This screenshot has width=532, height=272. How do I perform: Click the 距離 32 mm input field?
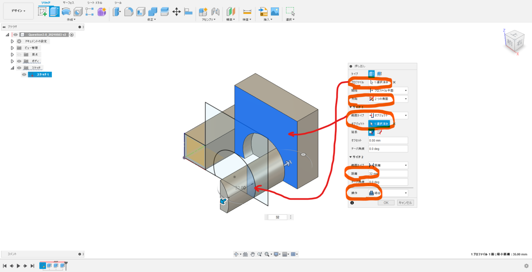[388, 174]
